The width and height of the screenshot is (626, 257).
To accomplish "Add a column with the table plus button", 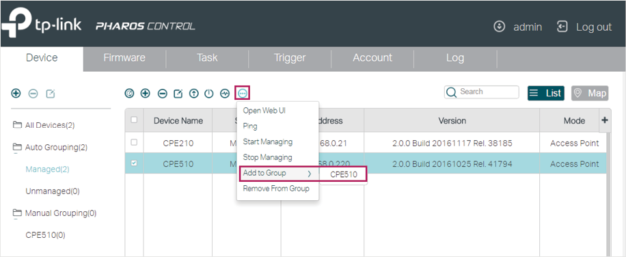I will click(x=605, y=120).
